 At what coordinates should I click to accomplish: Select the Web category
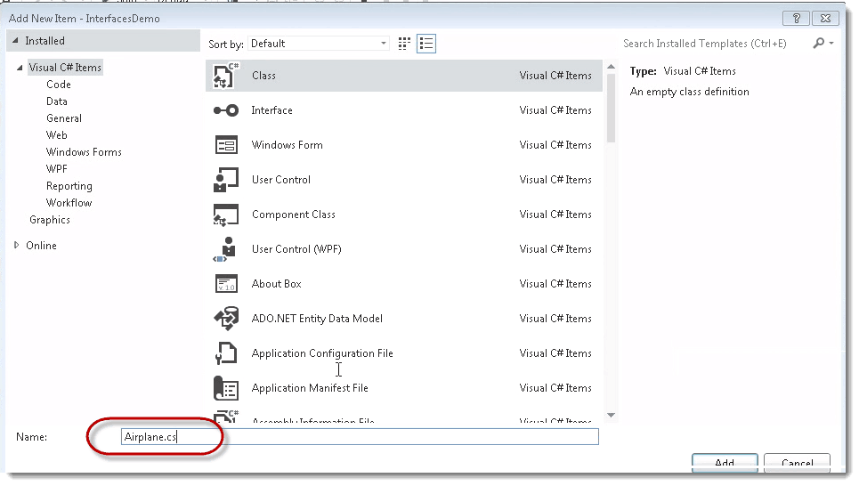coord(57,135)
